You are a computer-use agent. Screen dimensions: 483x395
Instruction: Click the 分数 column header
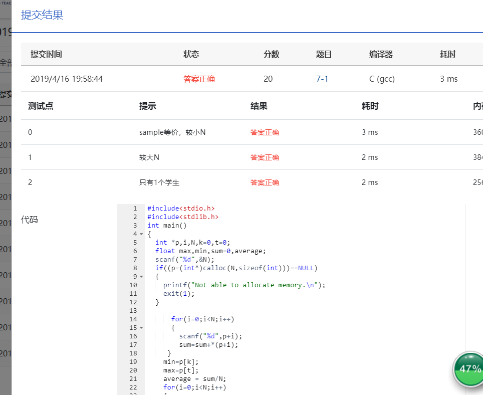click(272, 54)
